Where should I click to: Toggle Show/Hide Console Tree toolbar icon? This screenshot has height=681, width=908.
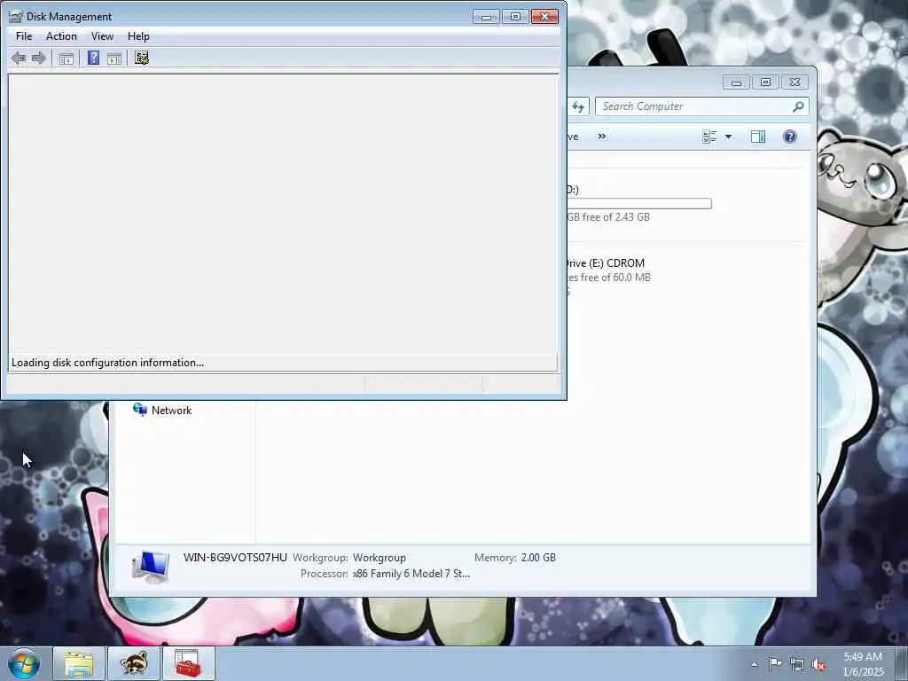click(x=66, y=58)
